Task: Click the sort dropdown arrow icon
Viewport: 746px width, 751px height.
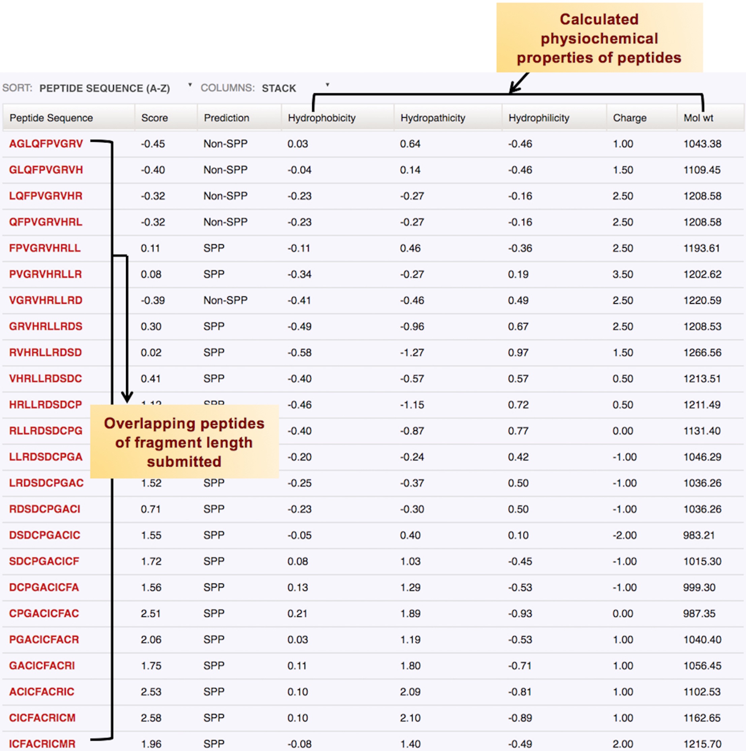Action: point(190,85)
